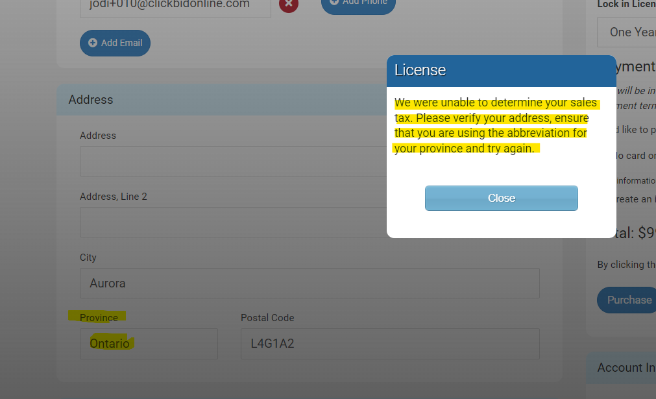The height and width of the screenshot is (399, 656).
Task: Open the Lock in License dropdown
Action: point(627,32)
